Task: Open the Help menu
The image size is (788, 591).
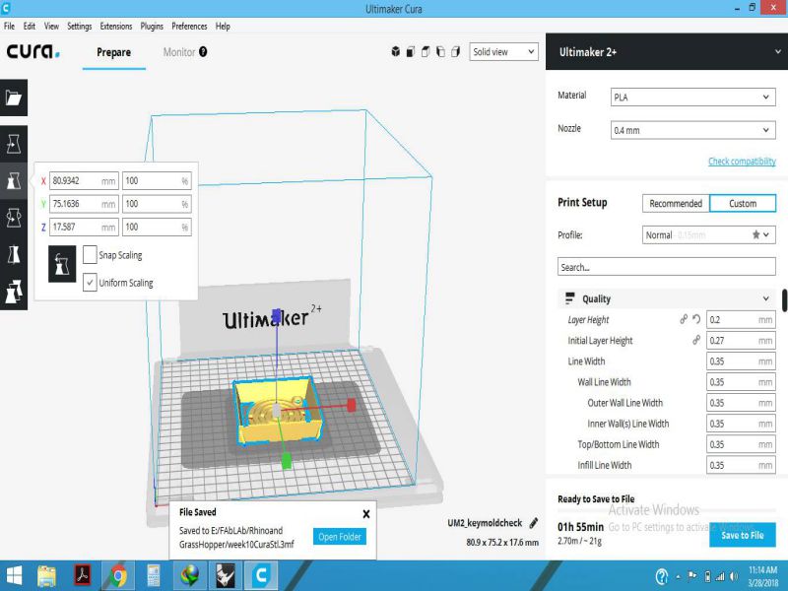Action: (x=223, y=27)
